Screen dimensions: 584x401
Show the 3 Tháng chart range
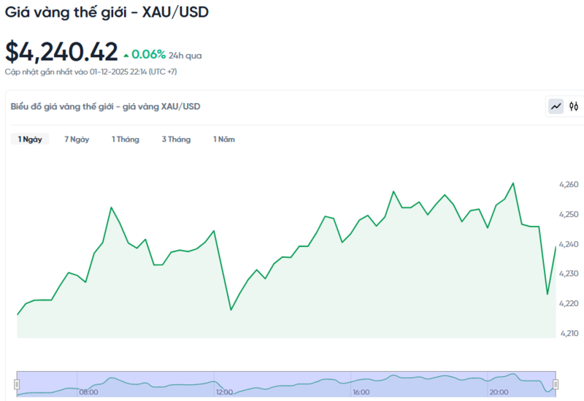[x=176, y=140]
